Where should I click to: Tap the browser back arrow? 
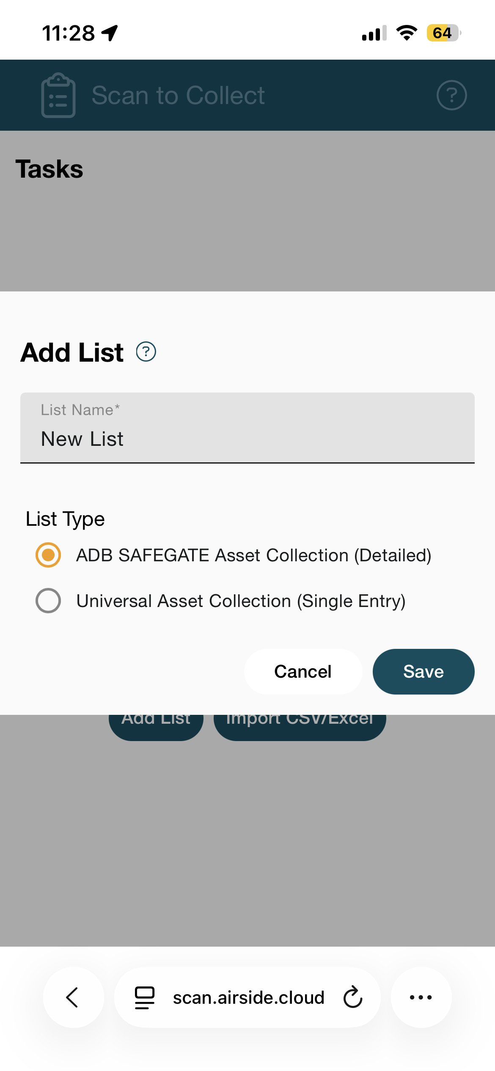tap(73, 997)
